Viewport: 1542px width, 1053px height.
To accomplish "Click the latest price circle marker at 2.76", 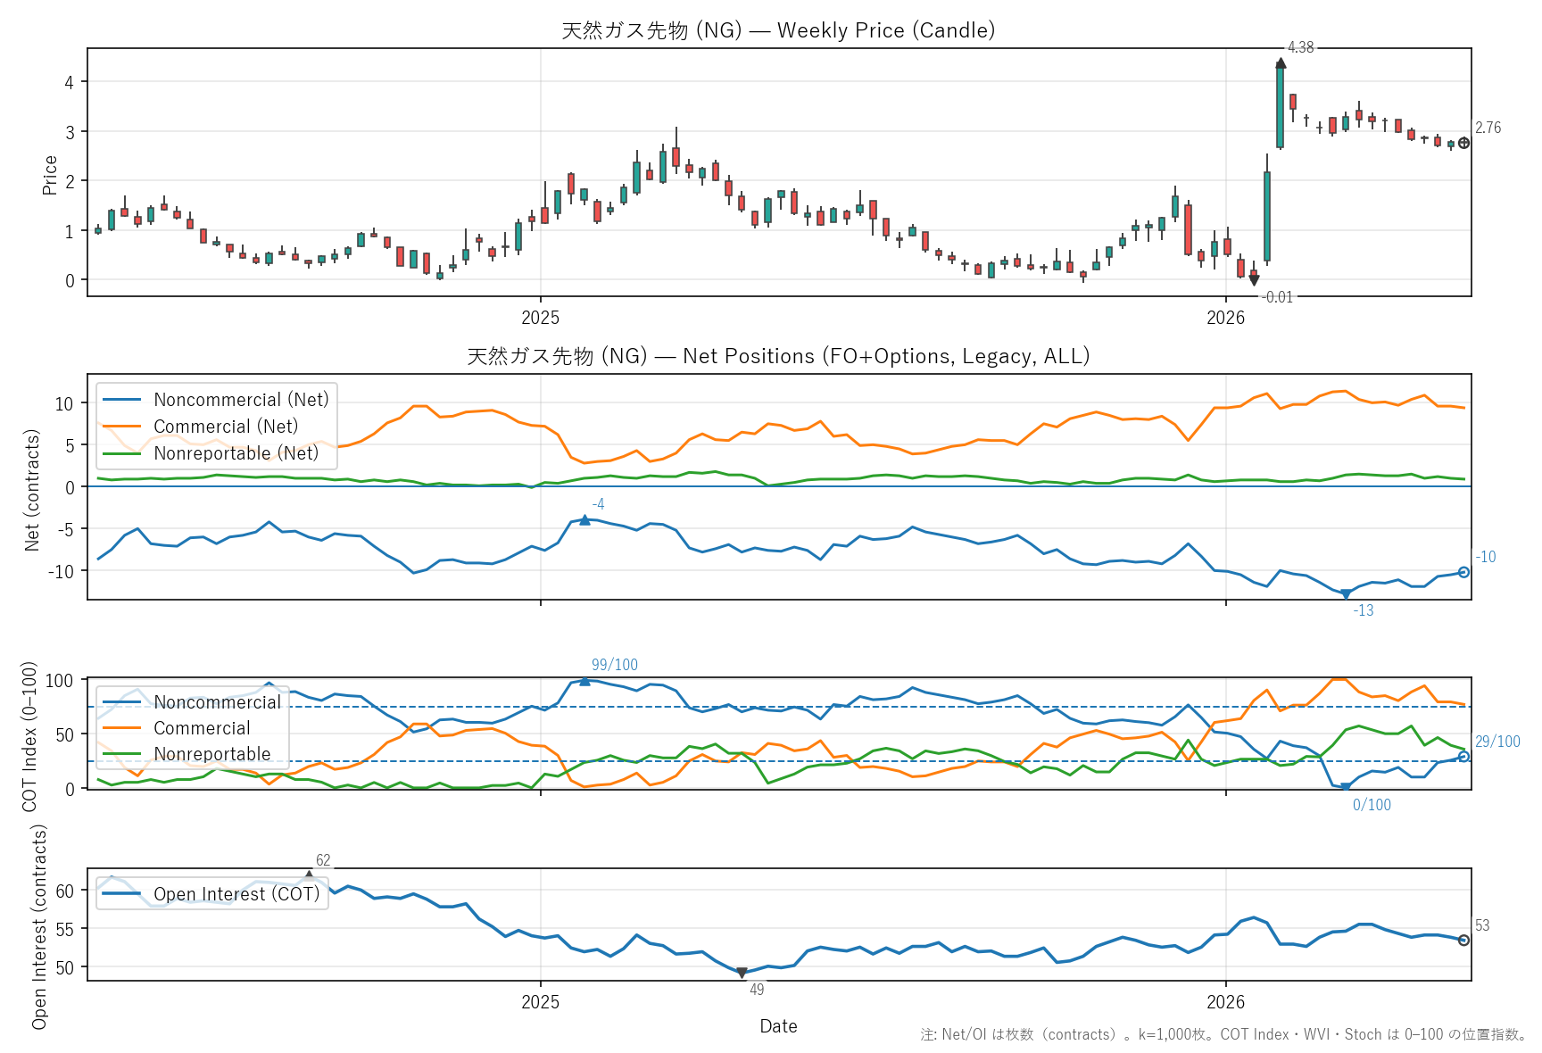I will point(1463,143).
